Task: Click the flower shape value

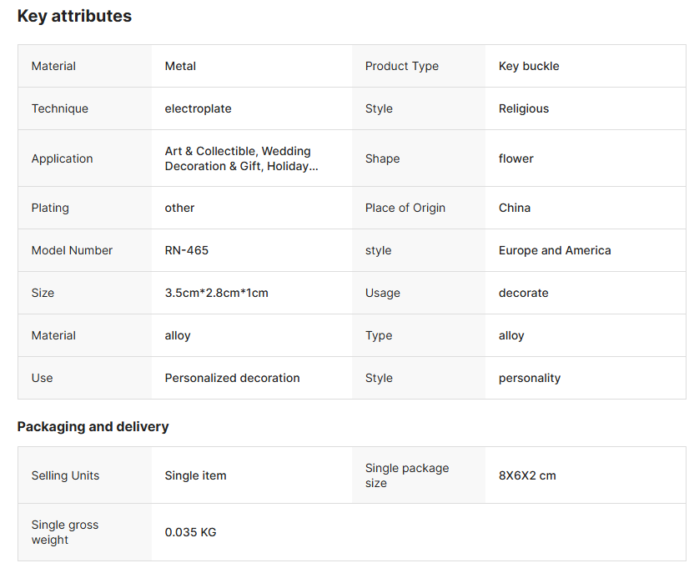Action: 515,158
